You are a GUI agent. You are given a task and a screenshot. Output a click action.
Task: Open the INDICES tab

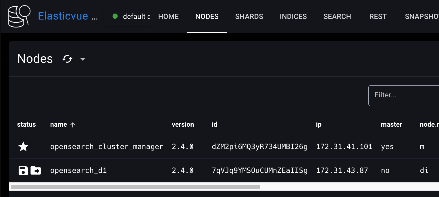click(x=293, y=16)
